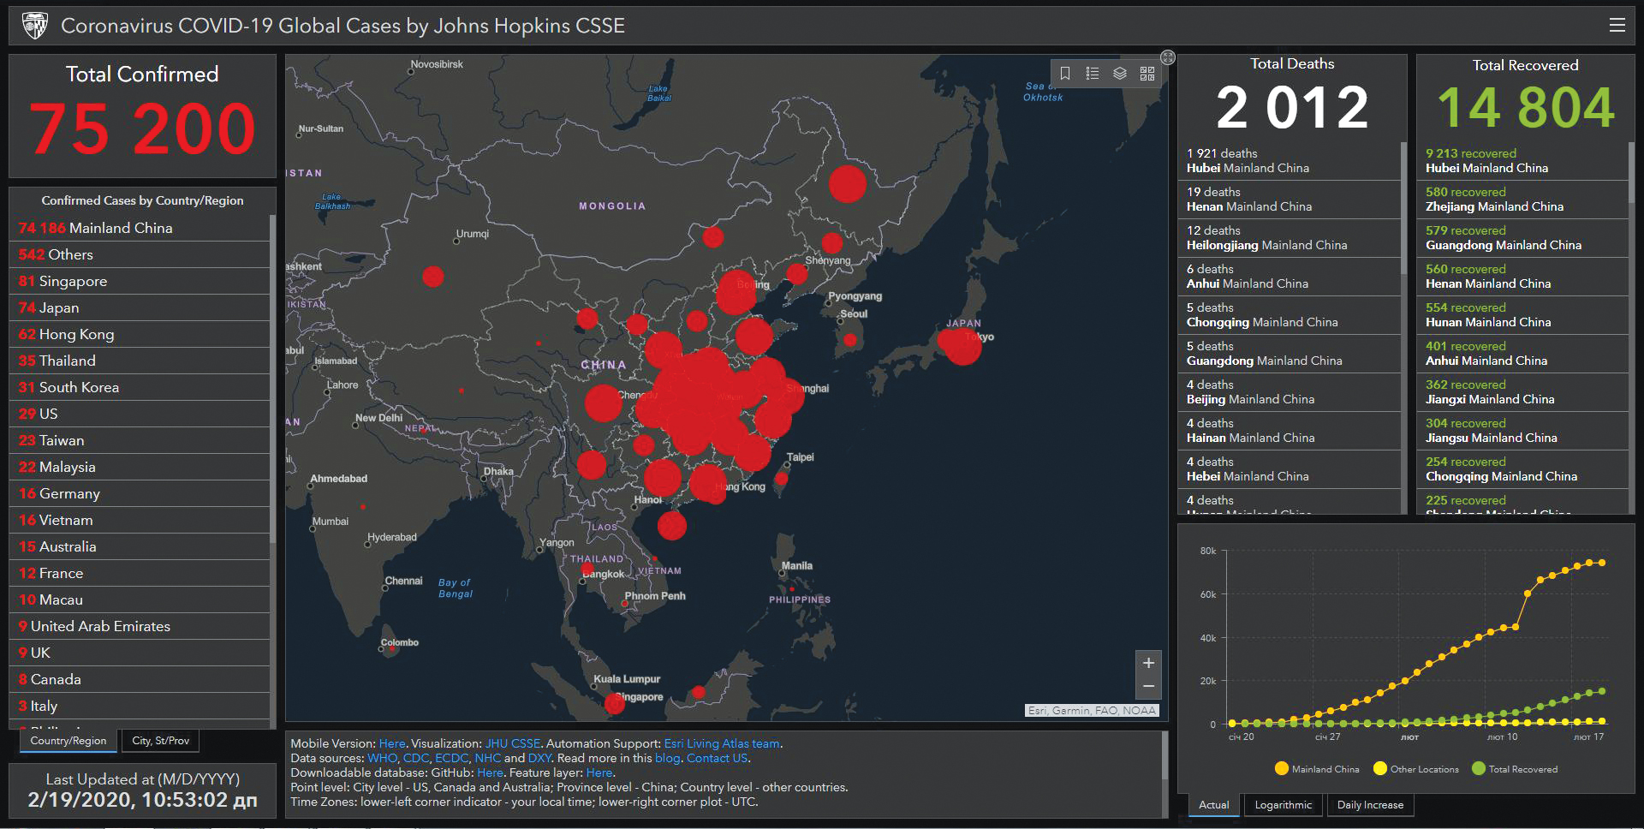Open the GitHub Here link
Screen dimensions: 1644x829
click(x=490, y=772)
